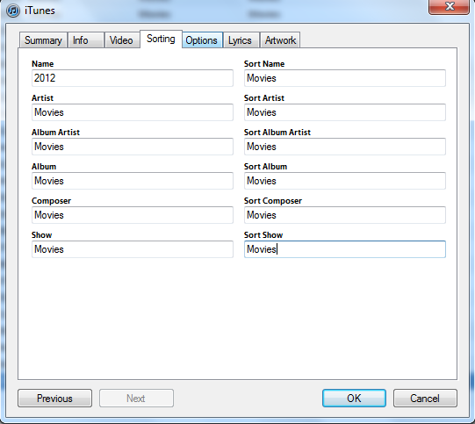Click the Cancel button
The height and width of the screenshot is (424, 475).
click(425, 399)
